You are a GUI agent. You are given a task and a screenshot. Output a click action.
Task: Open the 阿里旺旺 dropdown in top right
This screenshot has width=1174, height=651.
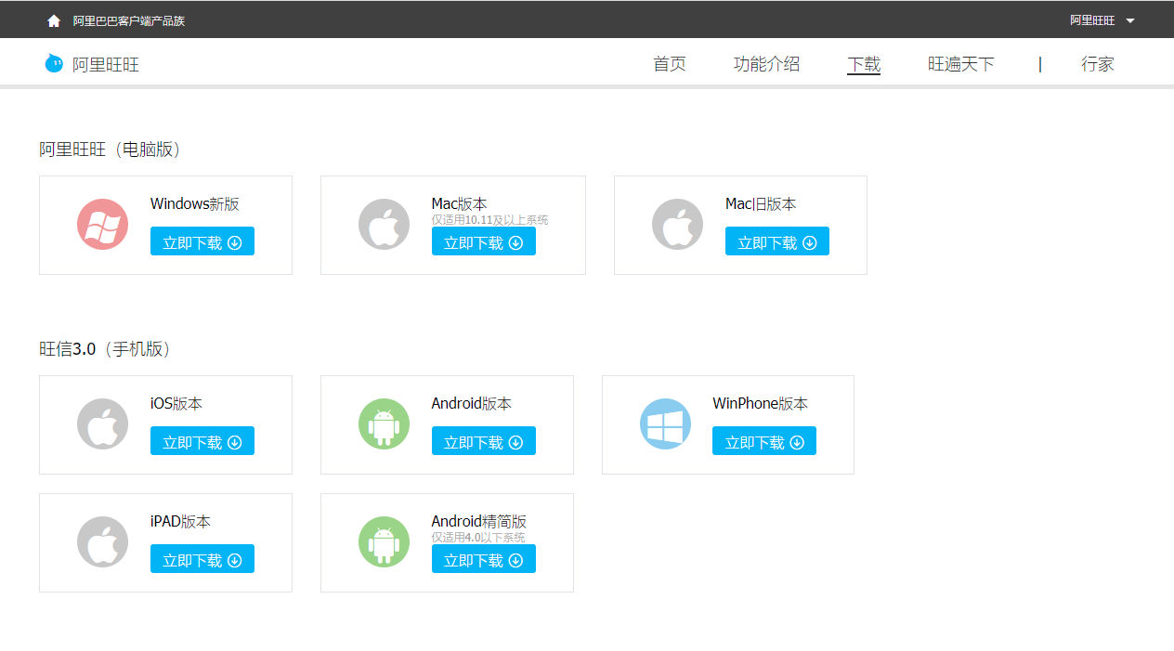[1102, 20]
